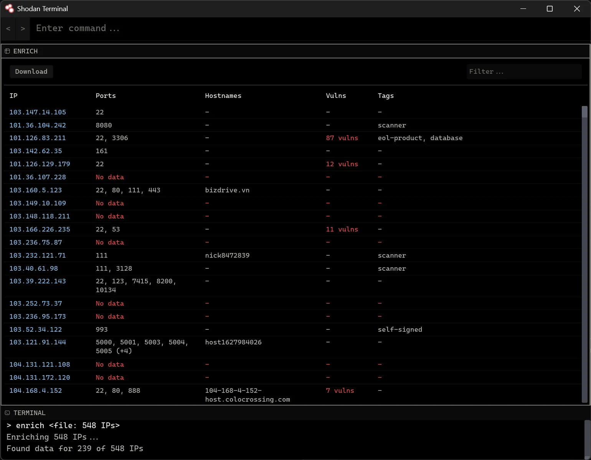Click the Vulns column header

[336, 96]
